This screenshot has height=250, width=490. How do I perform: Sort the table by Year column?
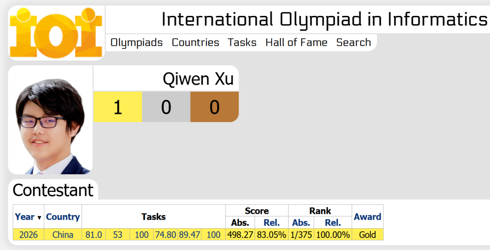click(x=24, y=216)
